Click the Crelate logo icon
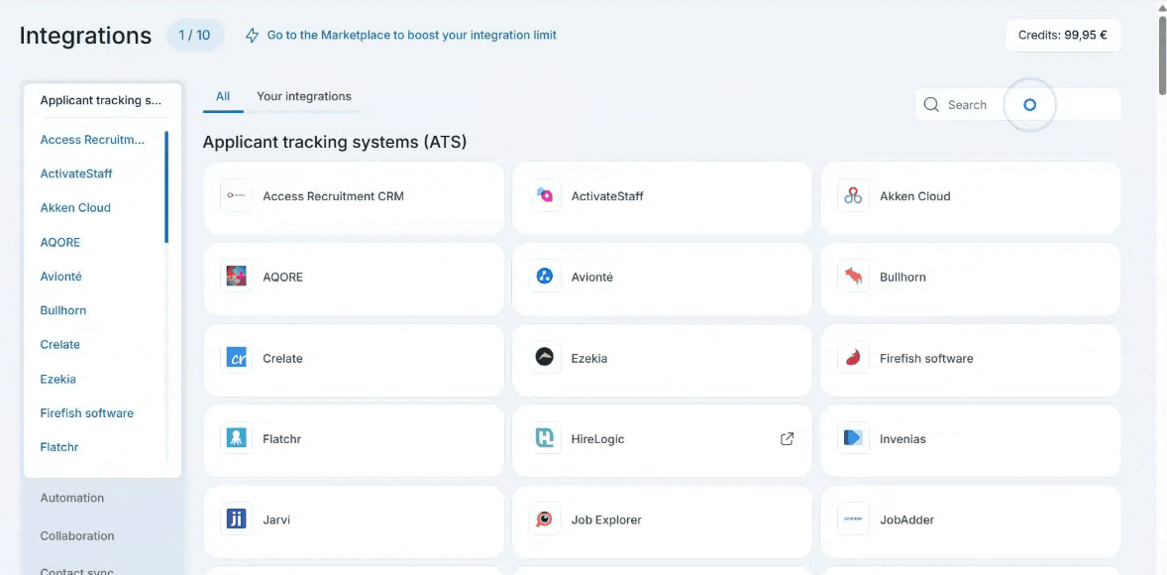Image resolution: width=1167 pixels, height=575 pixels. click(x=237, y=358)
